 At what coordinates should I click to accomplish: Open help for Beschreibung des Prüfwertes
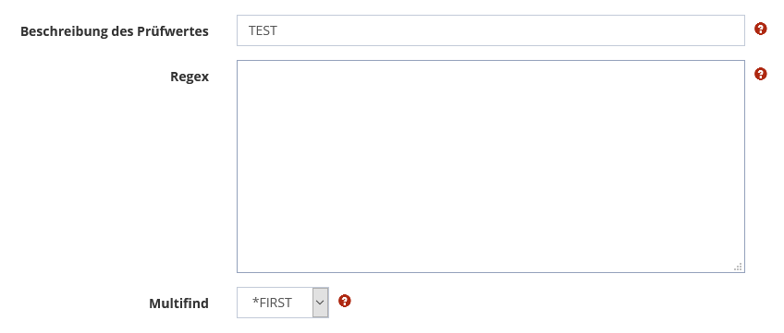click(760, 29)
